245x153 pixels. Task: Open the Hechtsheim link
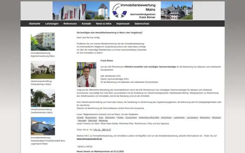point(166,118)
